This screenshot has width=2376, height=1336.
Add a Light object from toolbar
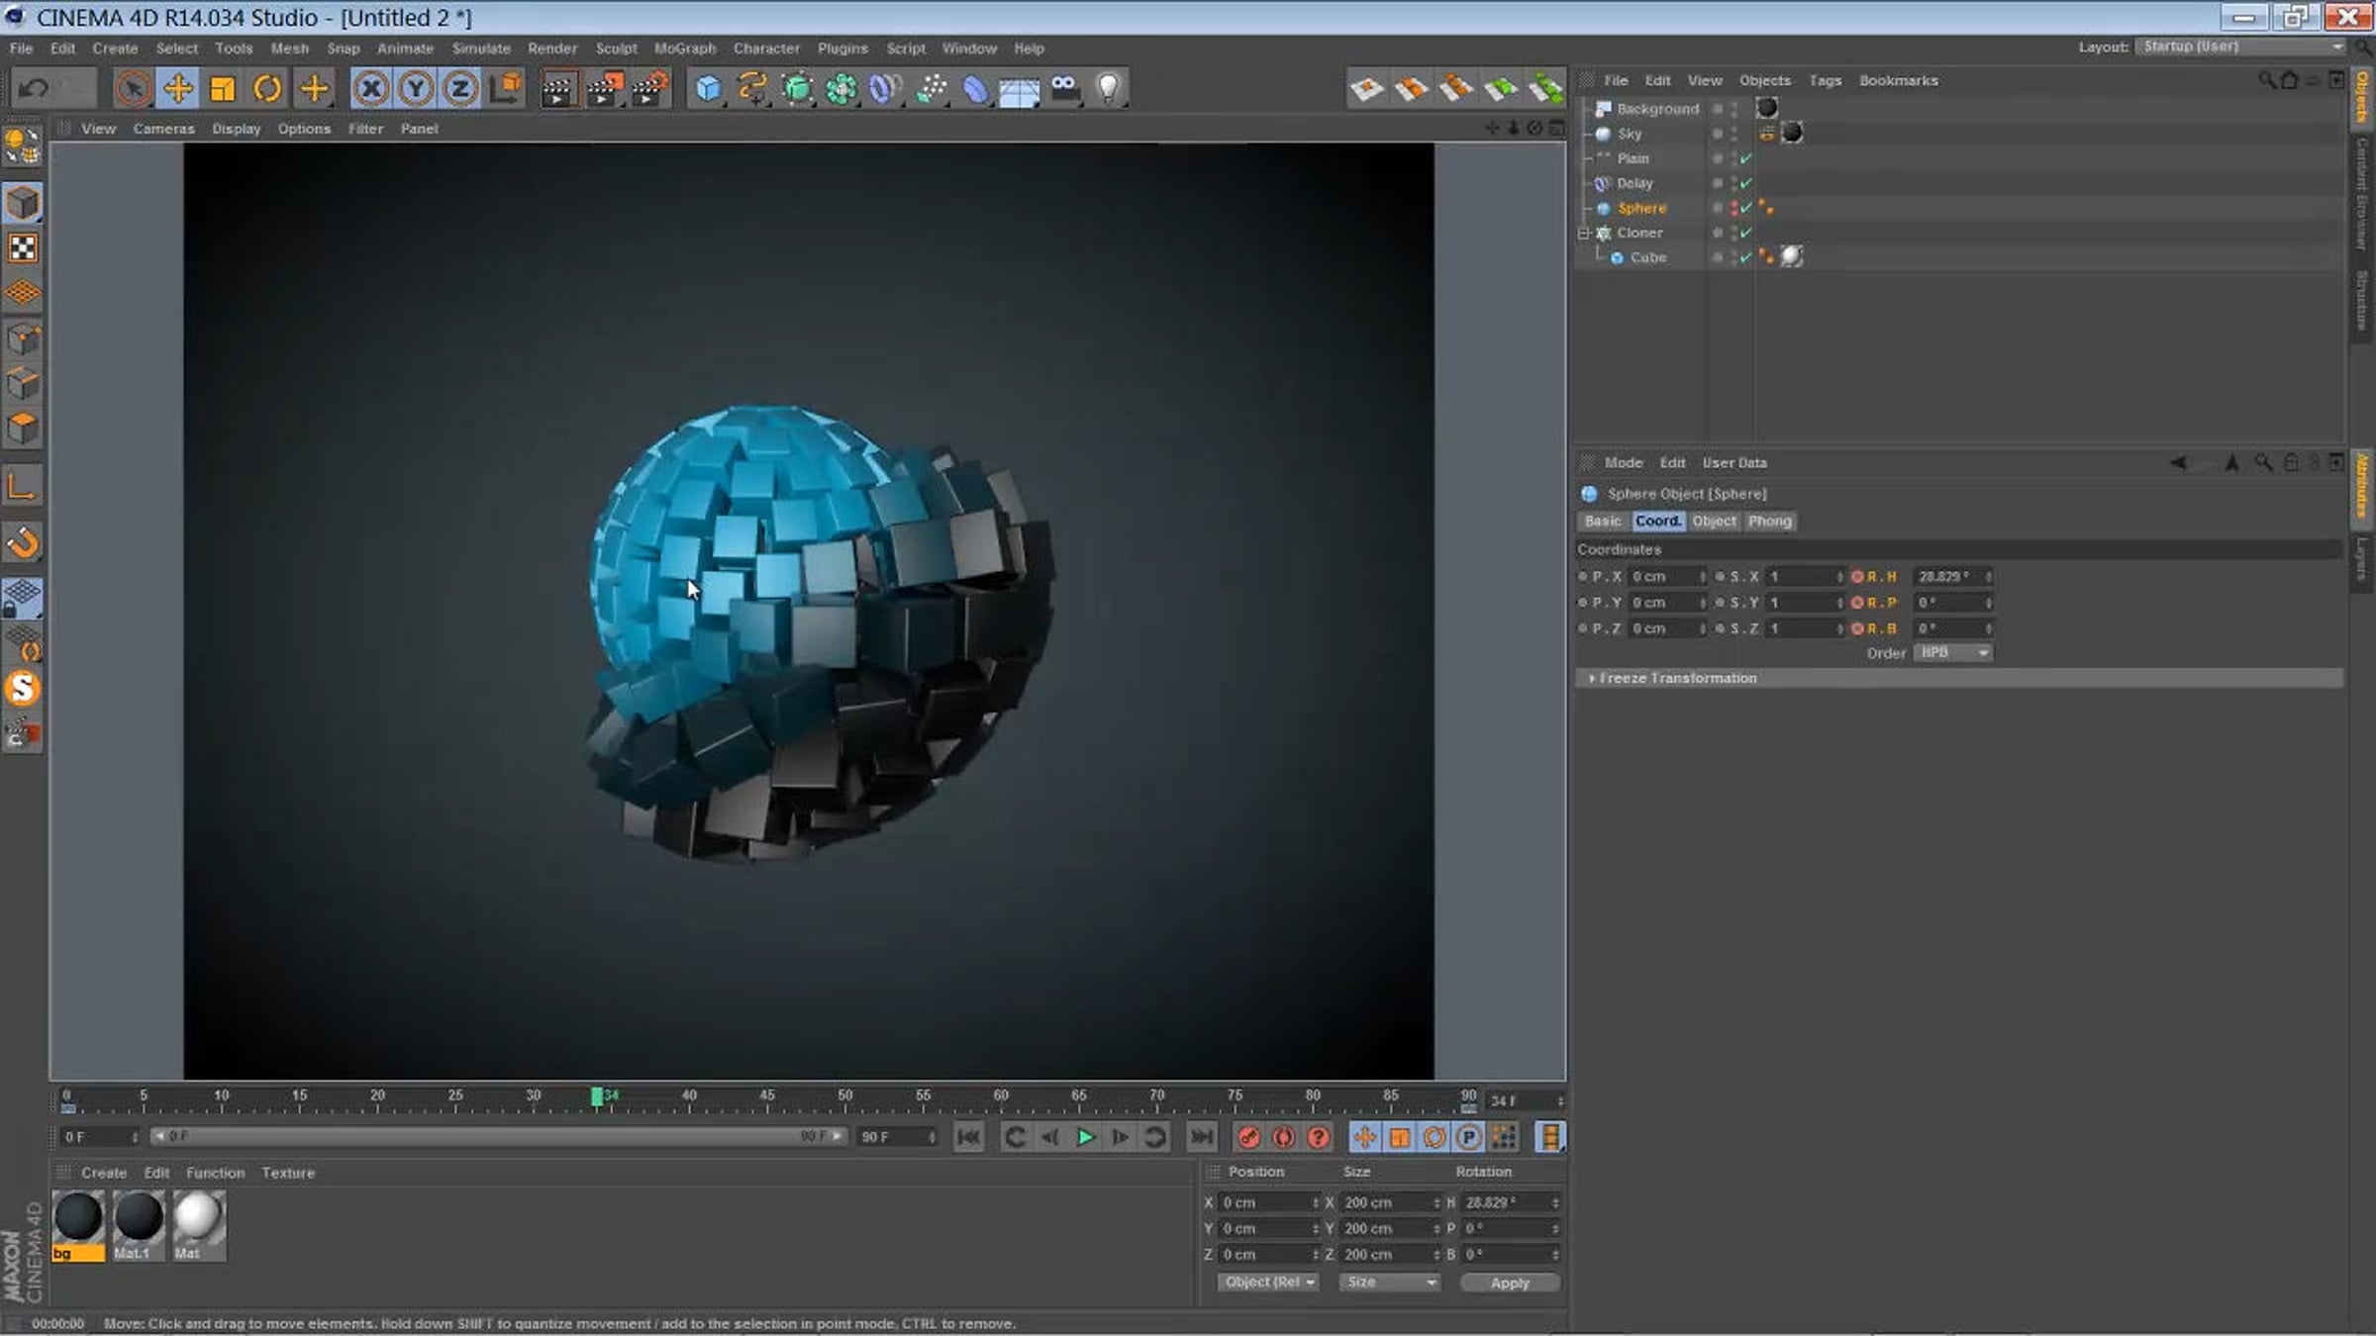pyautogui.click(x=1109, y=89)
